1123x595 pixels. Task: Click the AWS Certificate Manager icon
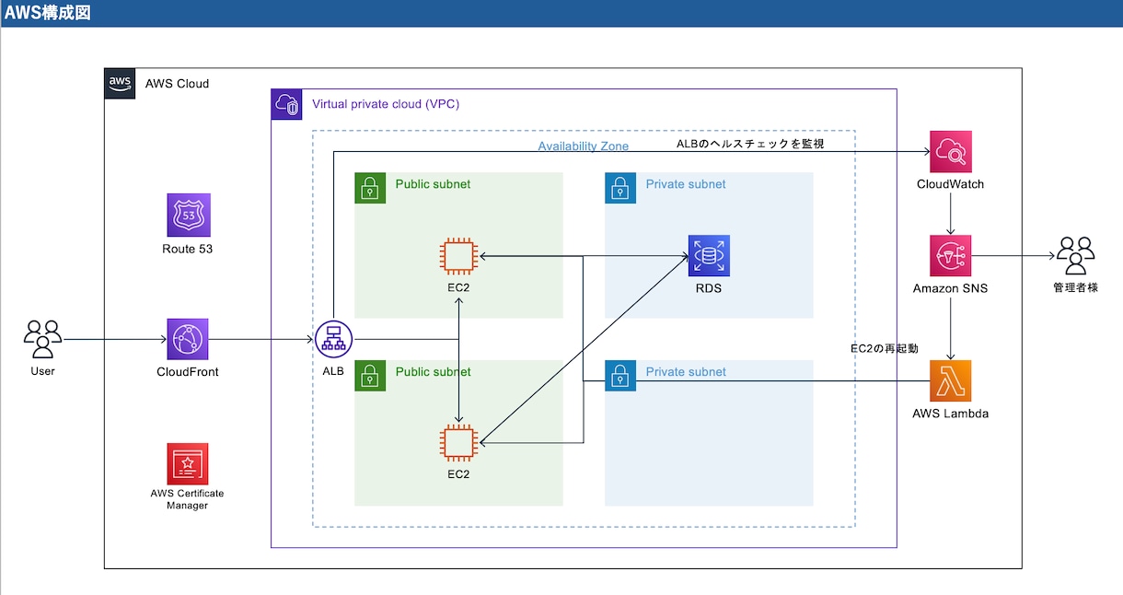pos(188,464)
